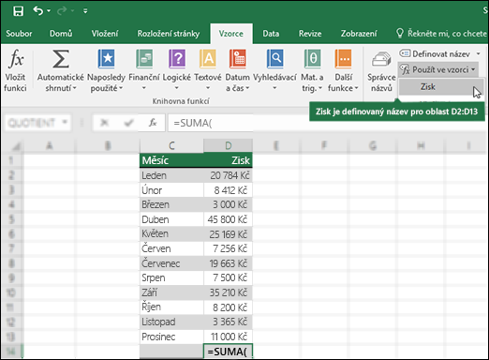Click the Květen cell
Viewport: 489px width, 360px height.
coord(171,233)
